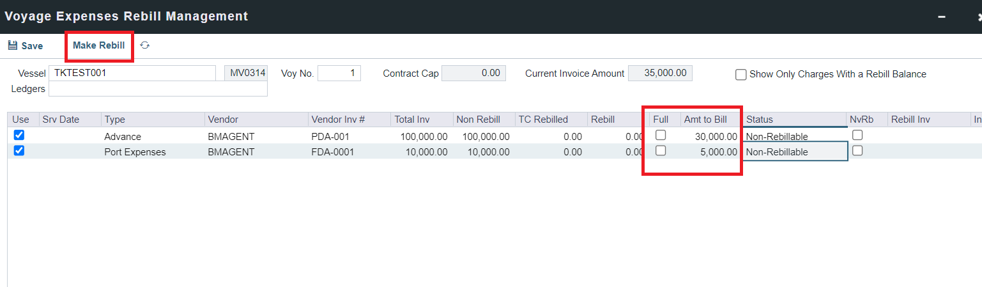982x287 pixels.
Task: Uncheck Use checkbox for Port Expenses row
Action: tap(19, 151)
